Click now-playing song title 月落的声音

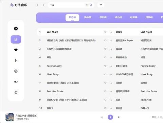[x=26, y=116]
